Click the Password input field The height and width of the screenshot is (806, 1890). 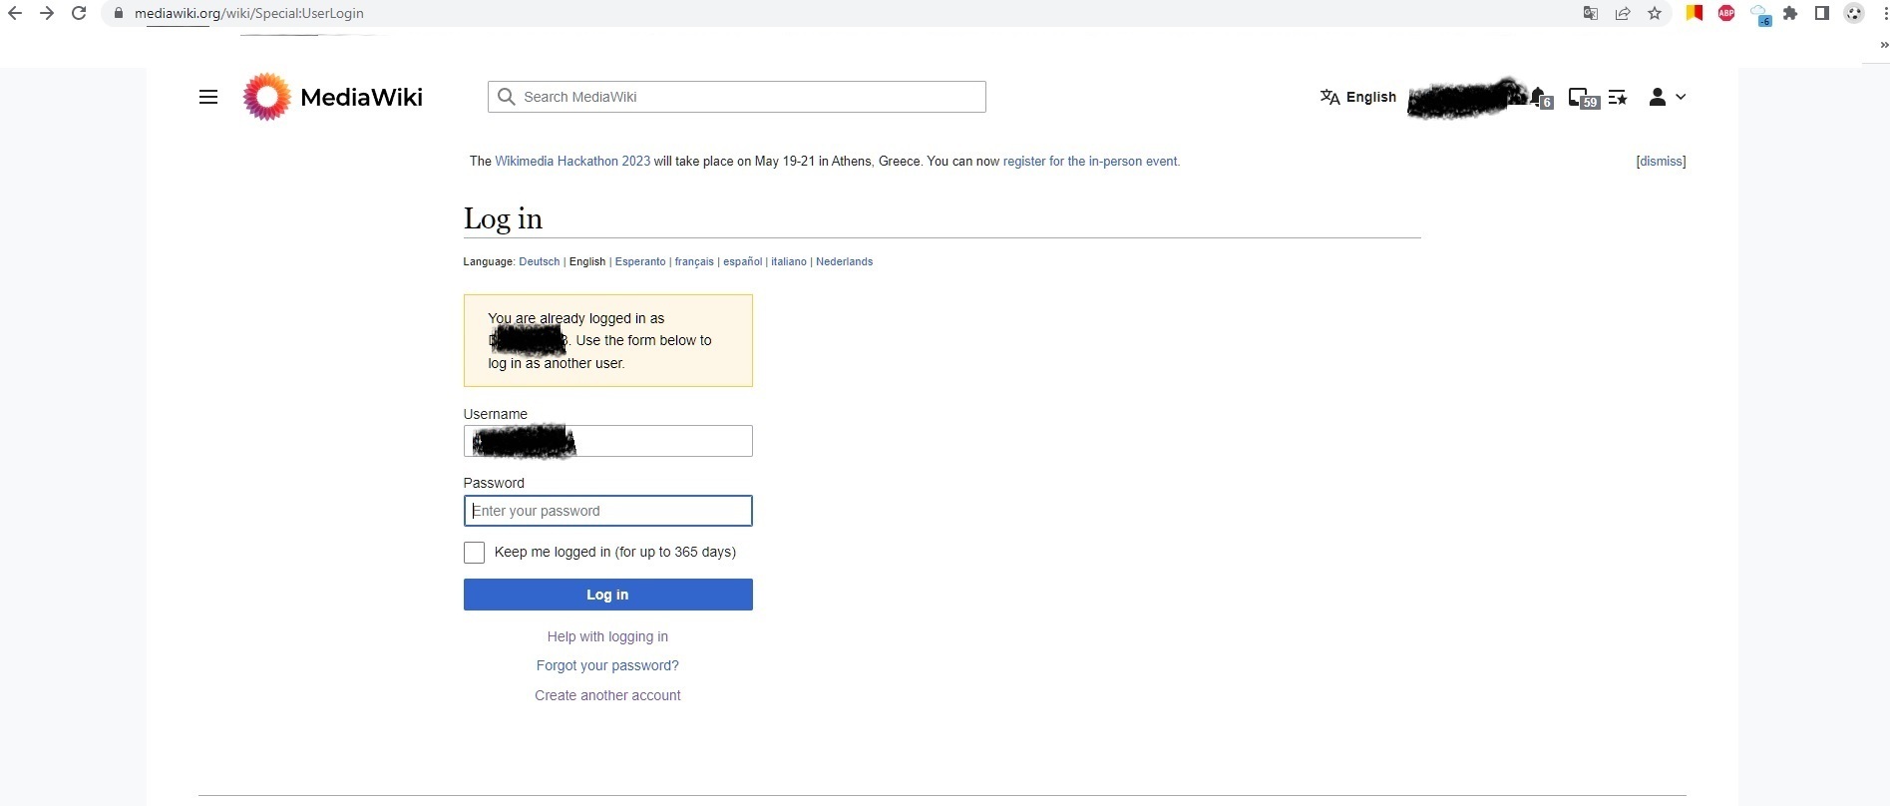pos(608,511)
